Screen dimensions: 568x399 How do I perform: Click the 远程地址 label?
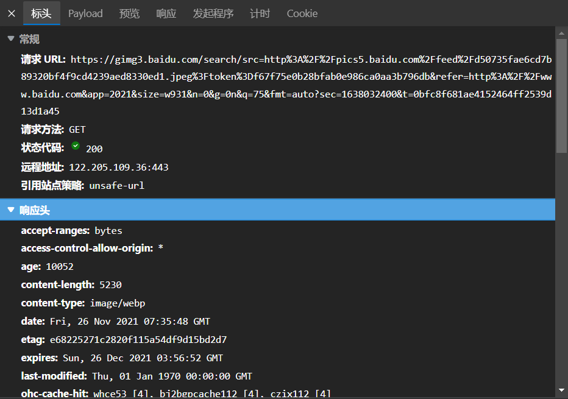[x=43, y=168]
